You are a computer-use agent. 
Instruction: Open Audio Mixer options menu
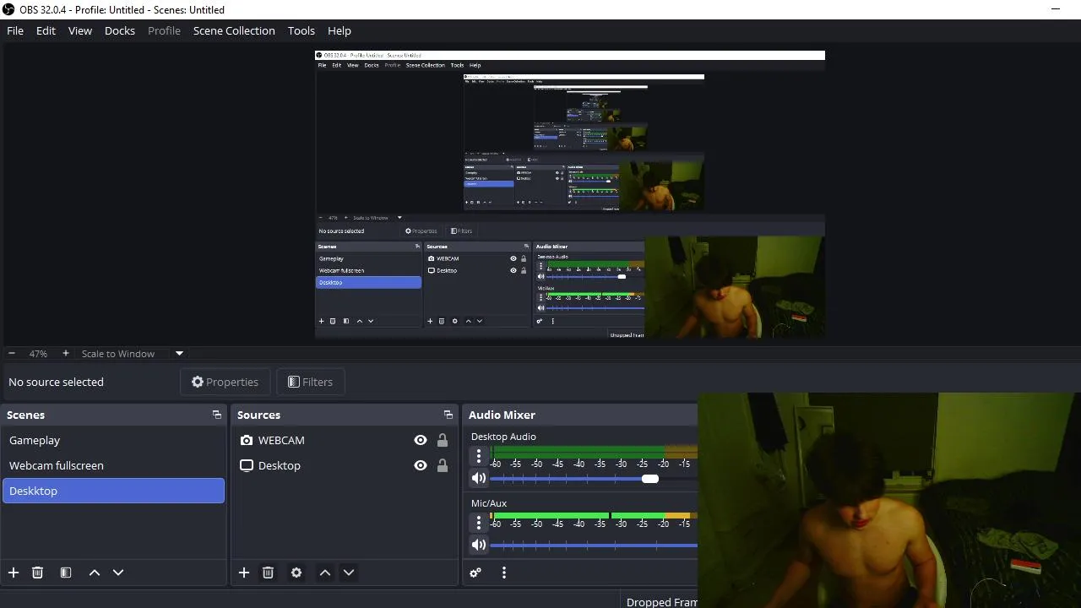click(504, 573)
